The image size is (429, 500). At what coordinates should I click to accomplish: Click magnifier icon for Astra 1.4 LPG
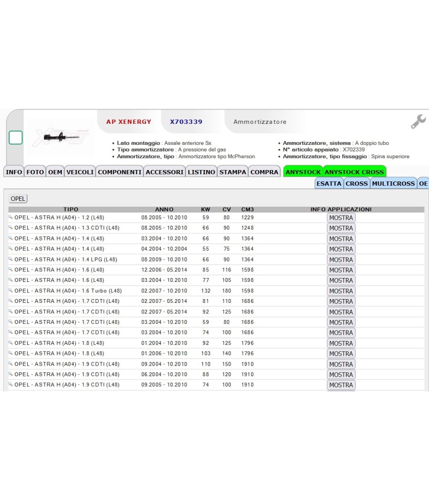coord(10,259)
